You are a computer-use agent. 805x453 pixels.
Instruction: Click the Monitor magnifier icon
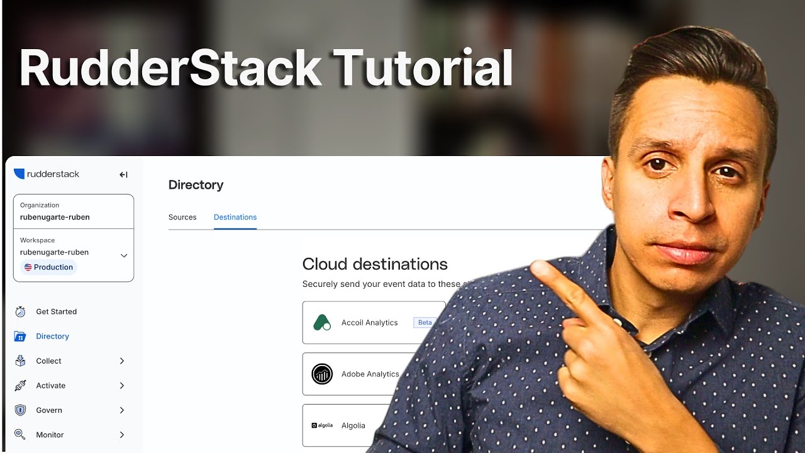tap(20, 435)
